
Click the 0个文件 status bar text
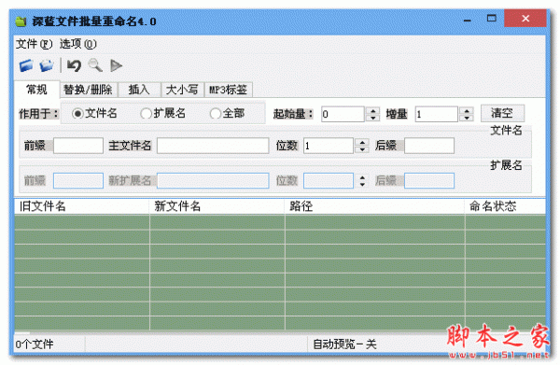[x=35, y=344]
